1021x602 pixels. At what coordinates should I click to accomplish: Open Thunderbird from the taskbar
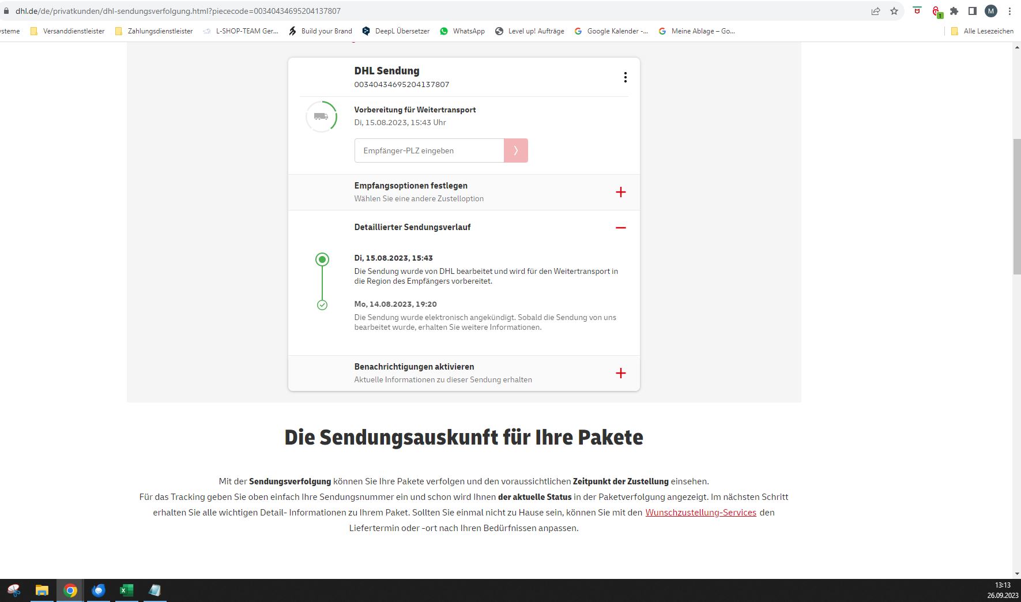click(99, 590)
